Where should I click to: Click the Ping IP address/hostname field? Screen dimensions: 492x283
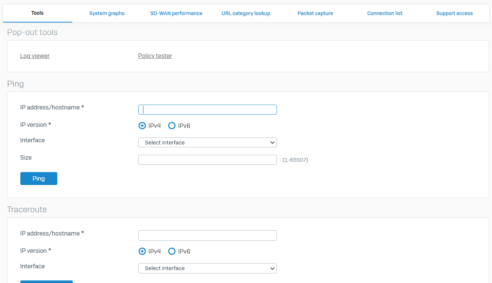207,110
